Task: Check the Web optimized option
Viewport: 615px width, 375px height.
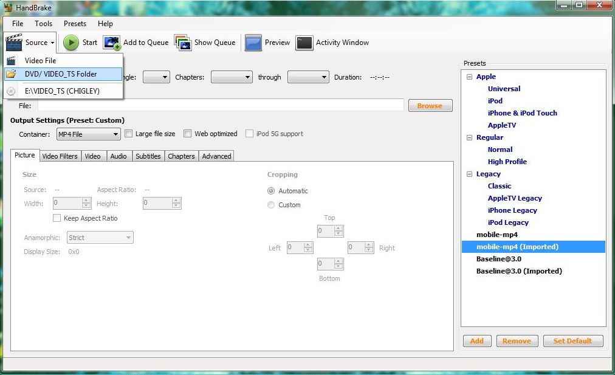Action: pyautogui.click(x=188, y=133)
